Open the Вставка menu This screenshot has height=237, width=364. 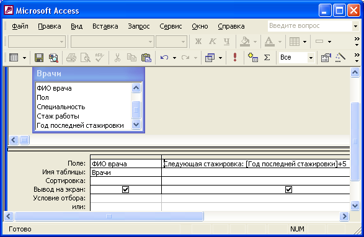(x=105, y=26)
